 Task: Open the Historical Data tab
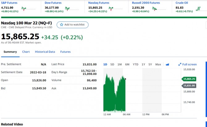coord(45,52)
